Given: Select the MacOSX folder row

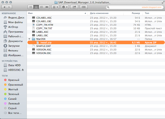Looking at the screenshot, I should [x=96, y=39].
